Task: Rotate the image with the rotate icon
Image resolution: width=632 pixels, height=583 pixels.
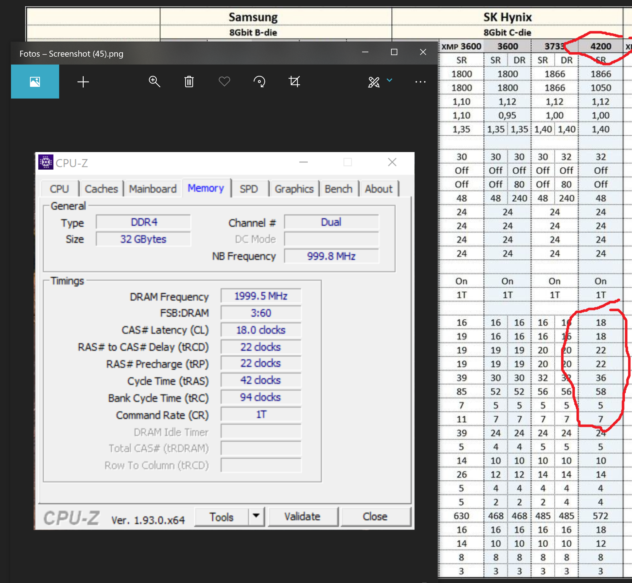Action: tap(260, 82)
